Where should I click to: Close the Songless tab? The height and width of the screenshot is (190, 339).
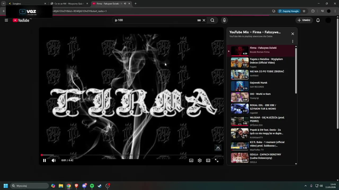(45, 4)
